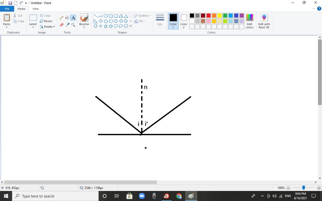Screen dimensions: 322x201
Task: Select the Pencil tool
Action: [x=61, y=18]
